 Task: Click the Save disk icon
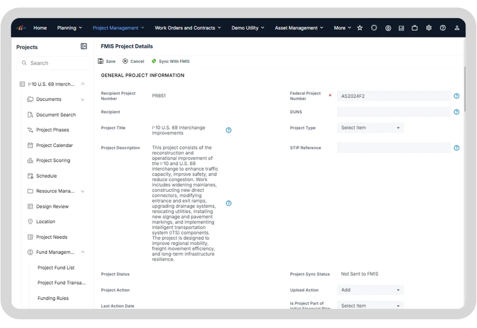(101, 61)
